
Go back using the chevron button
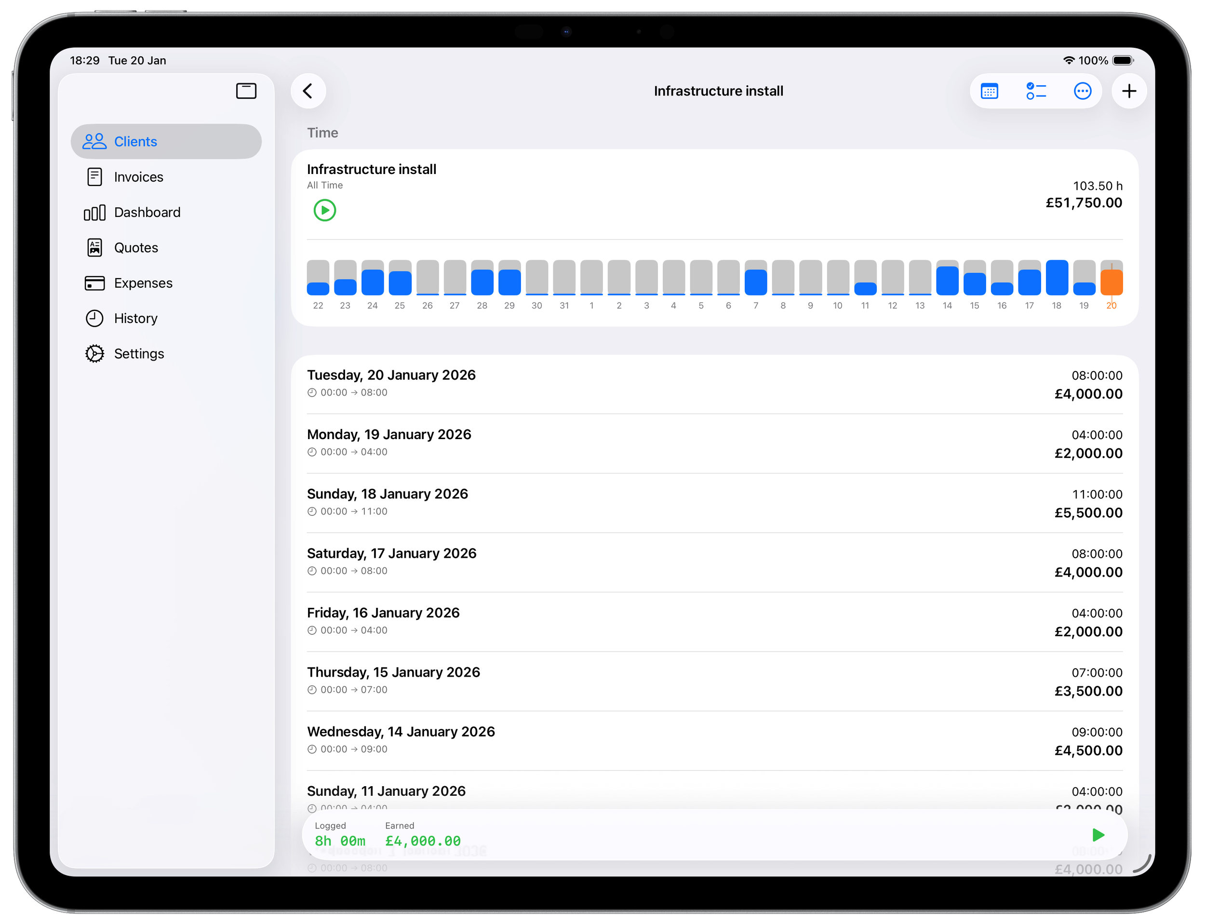(x=308, y=91)
